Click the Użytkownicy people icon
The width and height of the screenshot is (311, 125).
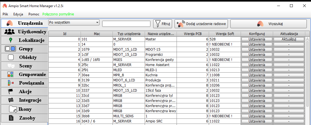coord(9,32)
